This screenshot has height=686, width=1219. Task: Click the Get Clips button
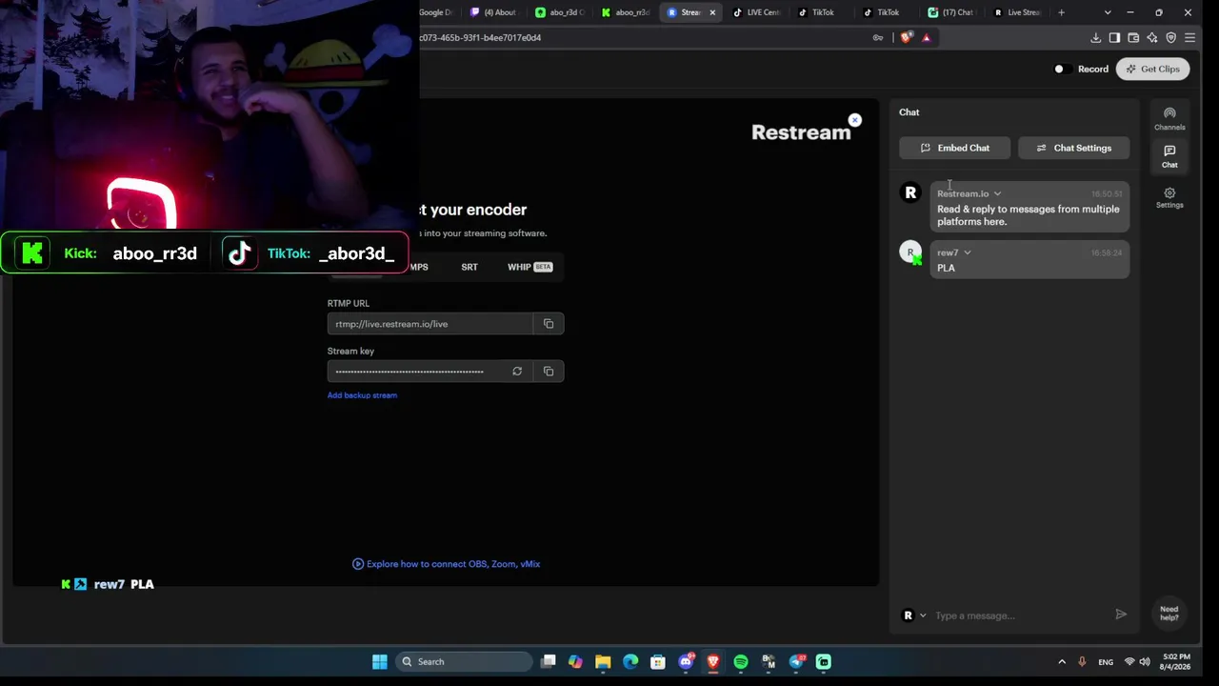(x=1152, y=69)
